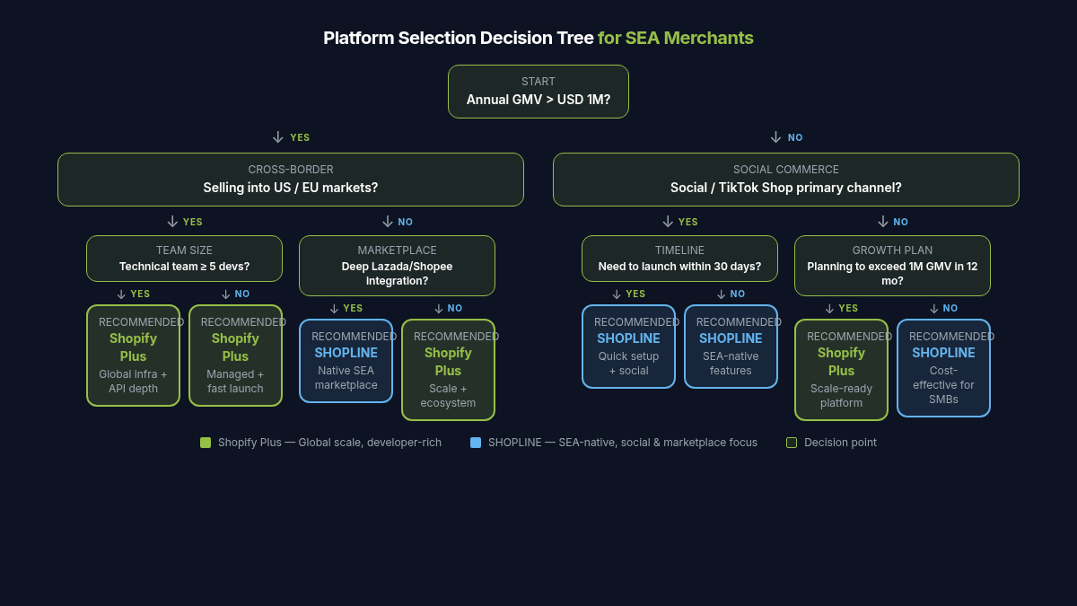1077x606 pixels.
Task: Click the arrow icon beside NO under GROWTH PLAN
Action: 933,308
